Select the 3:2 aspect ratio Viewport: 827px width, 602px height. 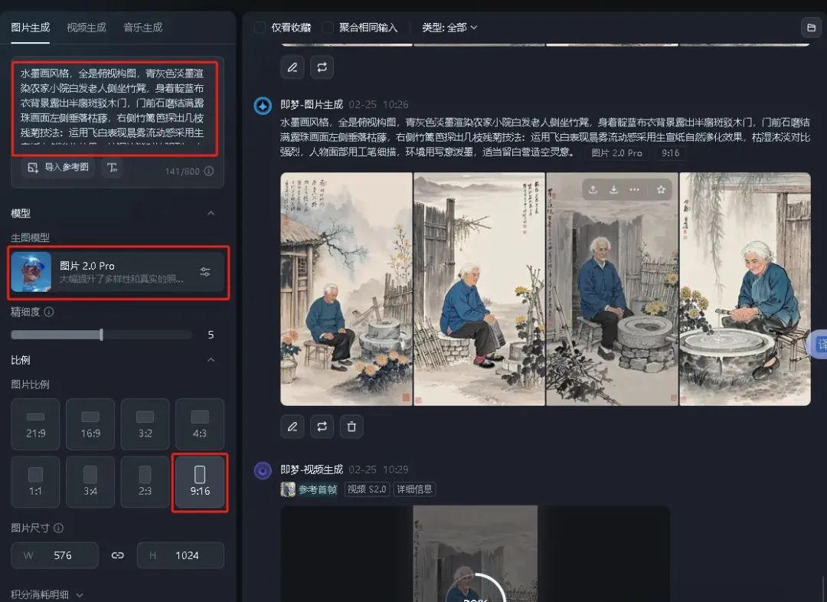click(x=145, y=424)
